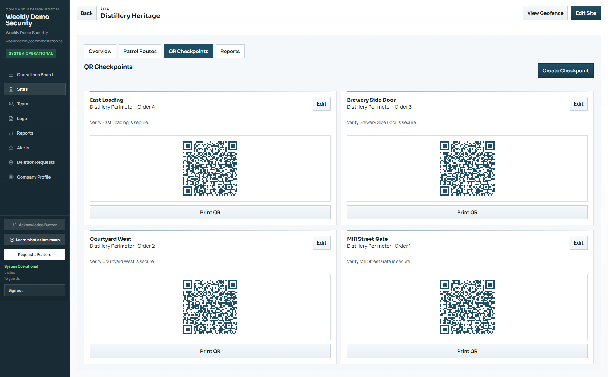
Task: Click the Courtyard West checkpoint name
Action: tap(111, 239)
